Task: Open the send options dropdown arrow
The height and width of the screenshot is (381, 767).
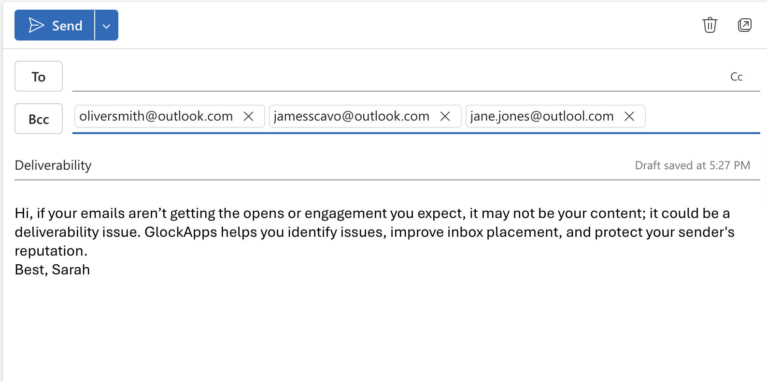Action: pos(107,26)
